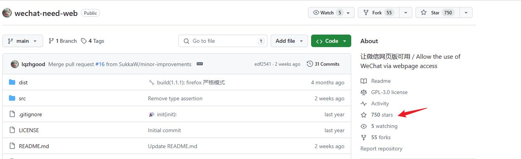521x159 pixels.
Task: Click the .gitignore file icon
Action: coord(12,114)
